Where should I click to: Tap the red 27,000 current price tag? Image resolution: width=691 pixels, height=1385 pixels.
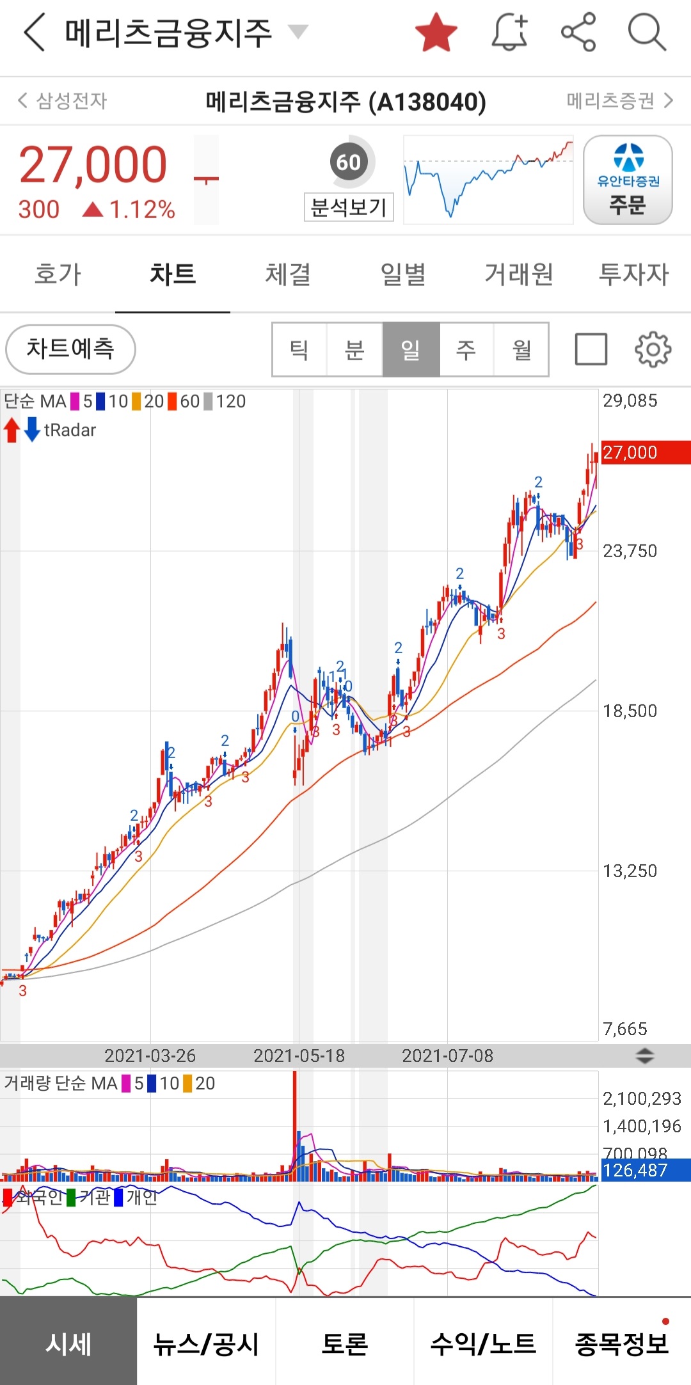[645, 452]
